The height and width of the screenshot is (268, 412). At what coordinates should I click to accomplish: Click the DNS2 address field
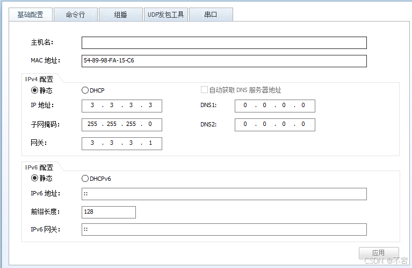(275, 124)
